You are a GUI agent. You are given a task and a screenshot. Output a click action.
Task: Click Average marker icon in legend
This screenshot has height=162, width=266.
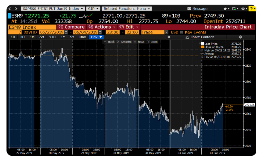pos(202,54)
